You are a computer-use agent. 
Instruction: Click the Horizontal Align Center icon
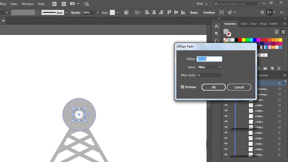click(154, 12)
